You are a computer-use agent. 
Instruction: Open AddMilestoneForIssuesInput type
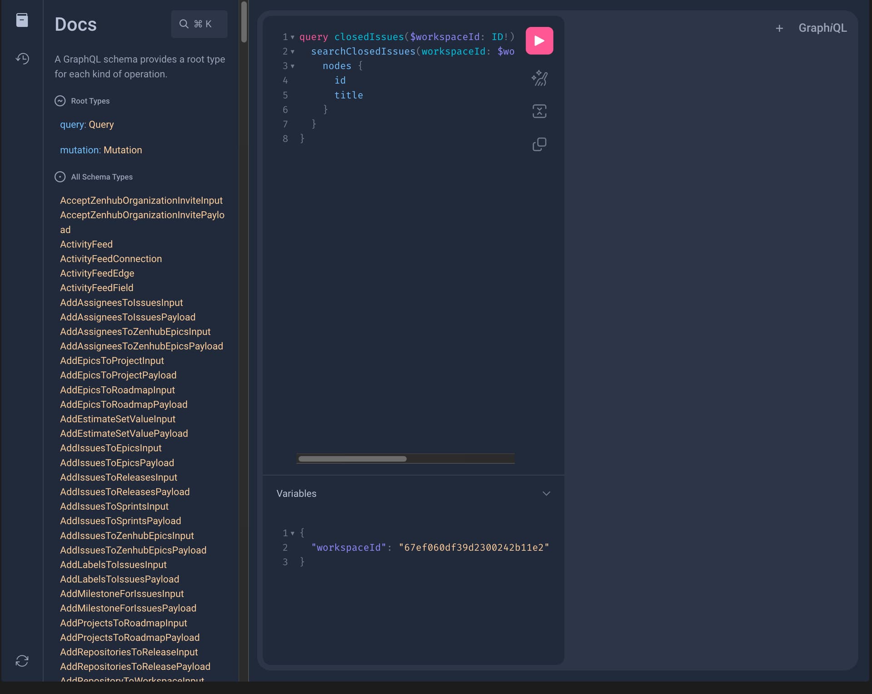pyautogui.click(x=122, y=594)
